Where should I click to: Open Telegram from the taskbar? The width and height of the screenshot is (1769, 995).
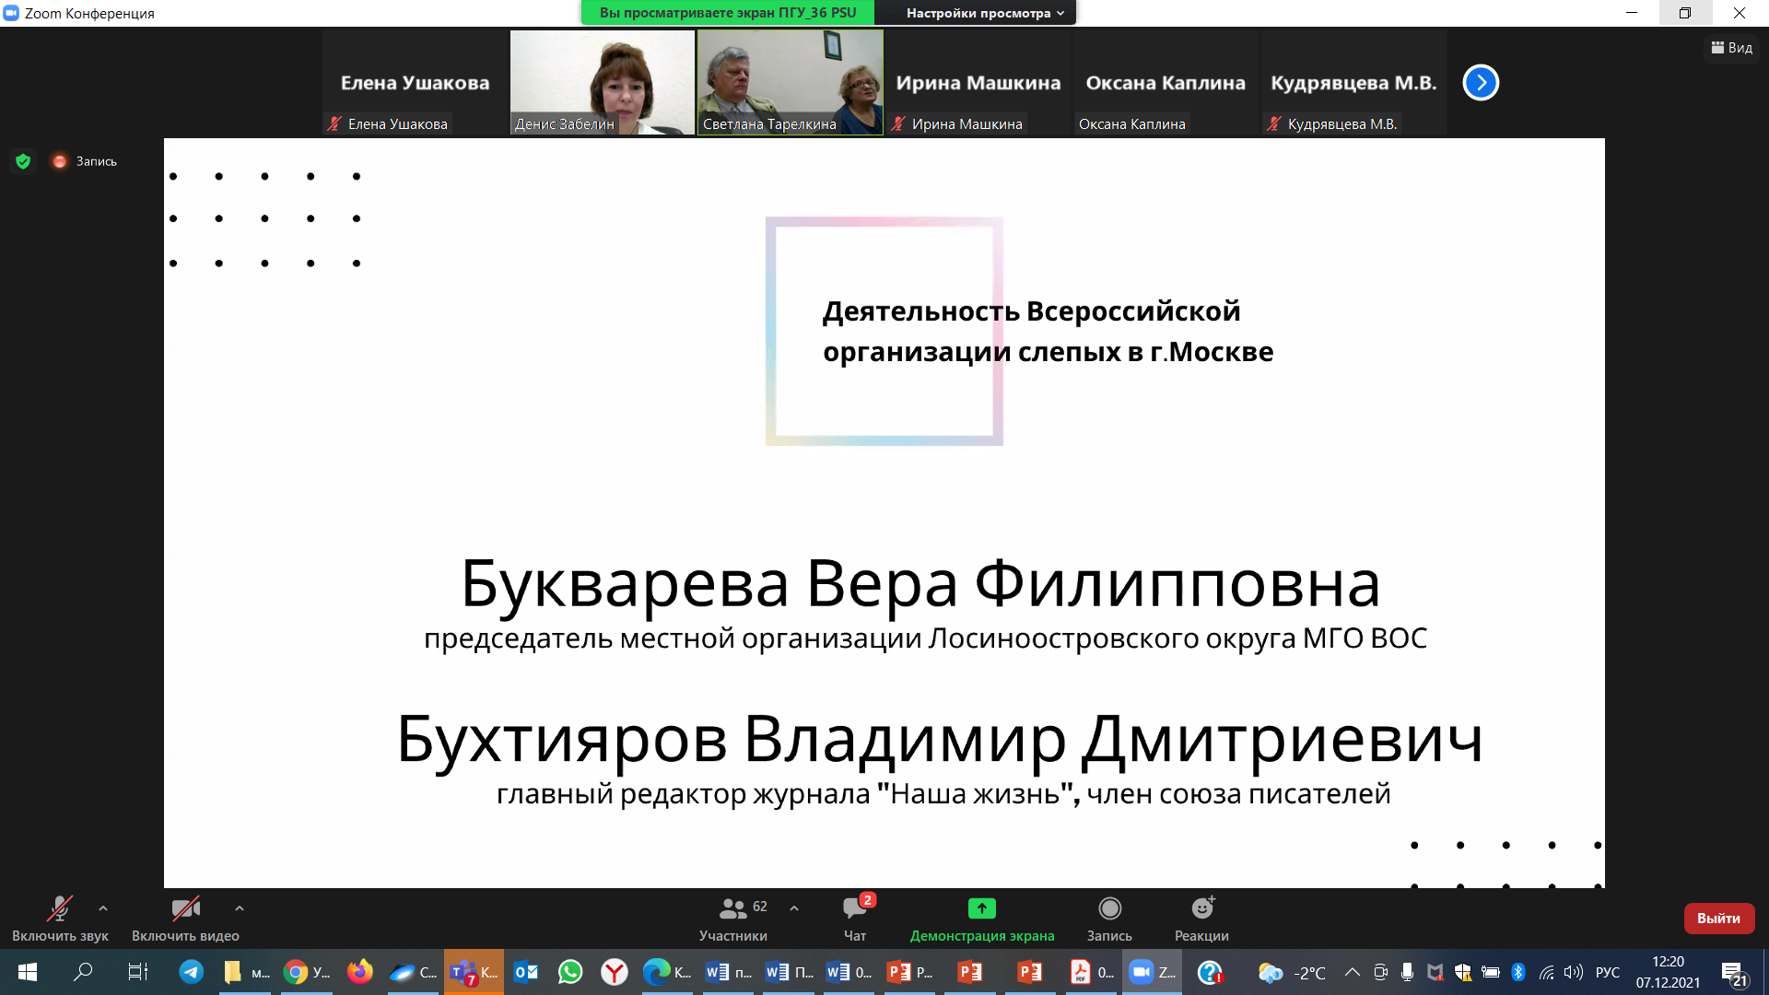192,972
